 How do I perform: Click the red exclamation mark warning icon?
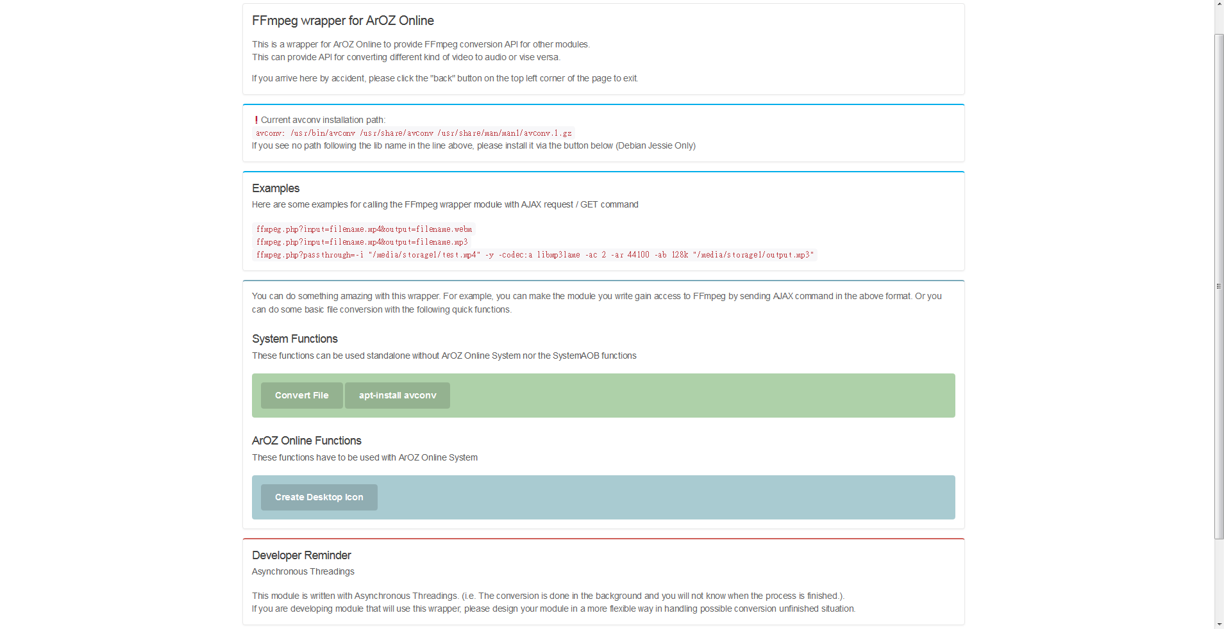pyautogui.click(x=256, y=120)
